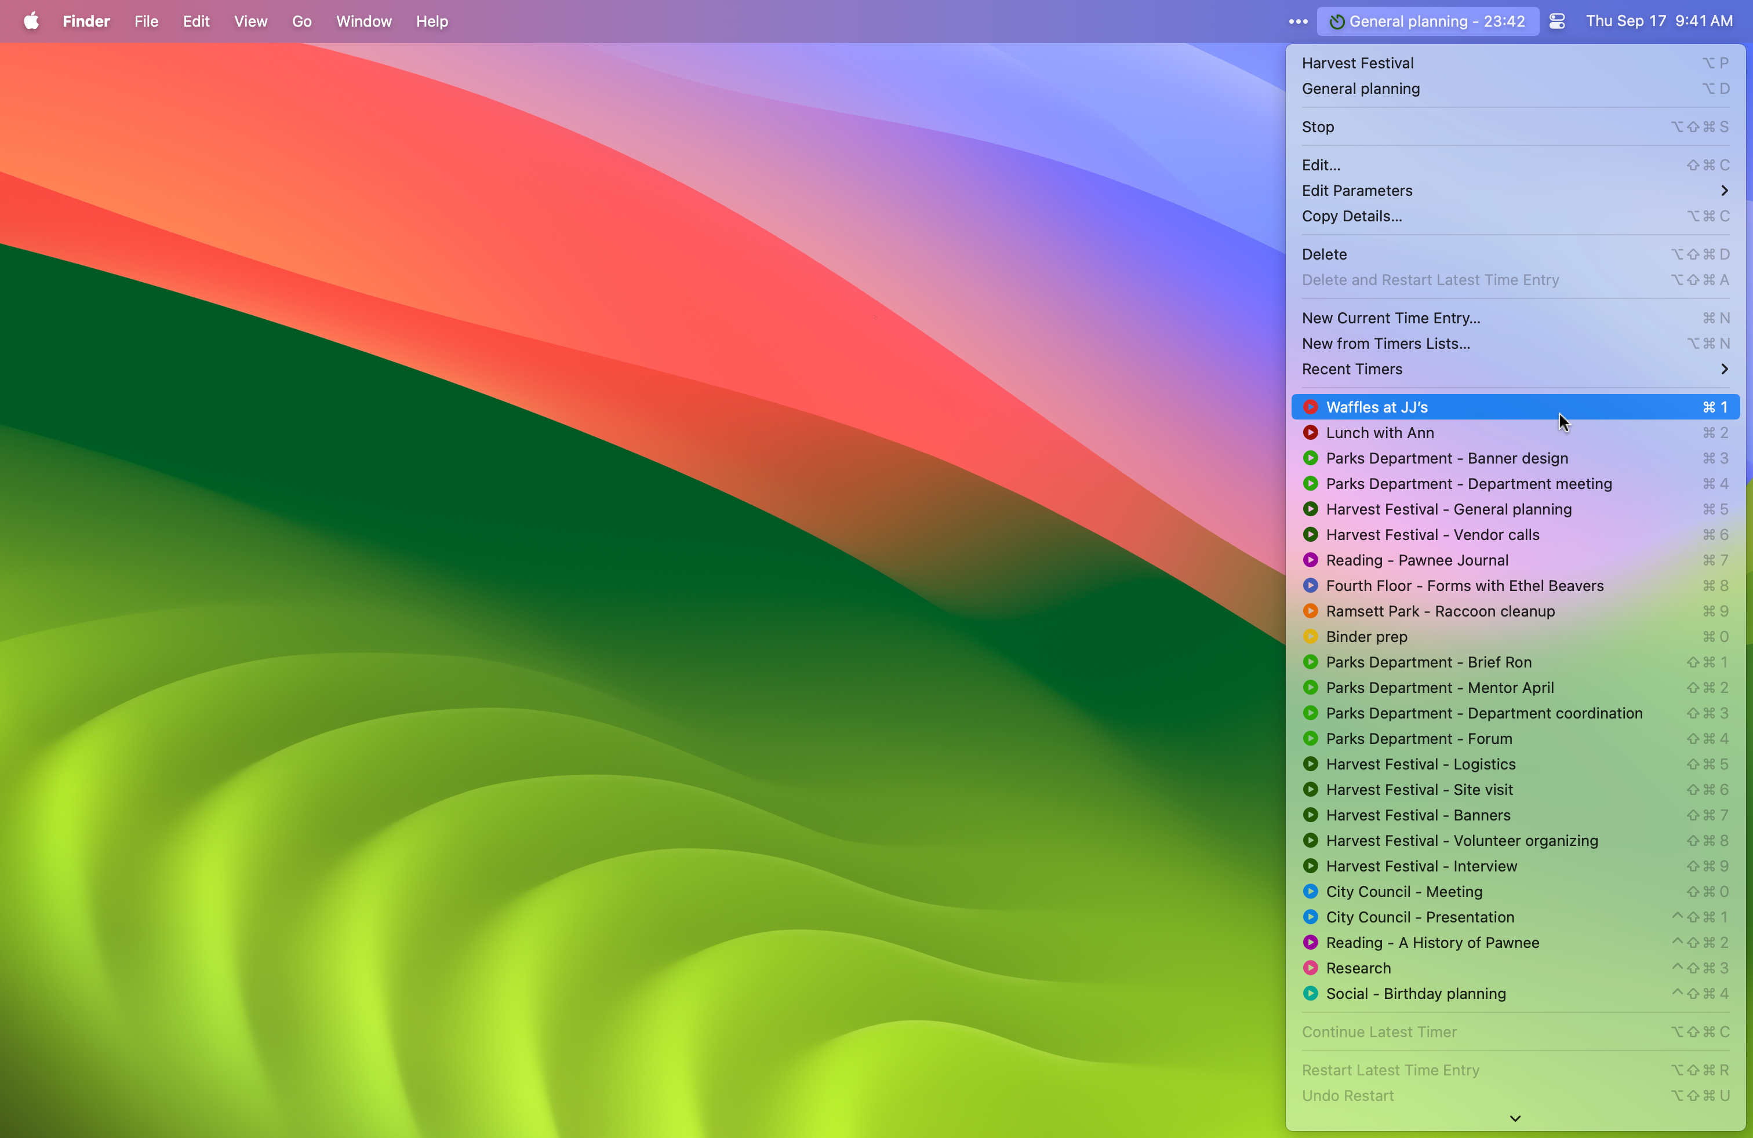The image size is (1753, 1138).
Task: Click play icon for Banner design timer
Action: click(x=1310, y=458)
